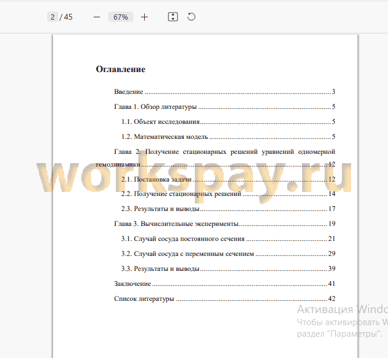Zoom out with the minus button
The height and width of the screenshot is (358, 388).
tap(97, 17)
